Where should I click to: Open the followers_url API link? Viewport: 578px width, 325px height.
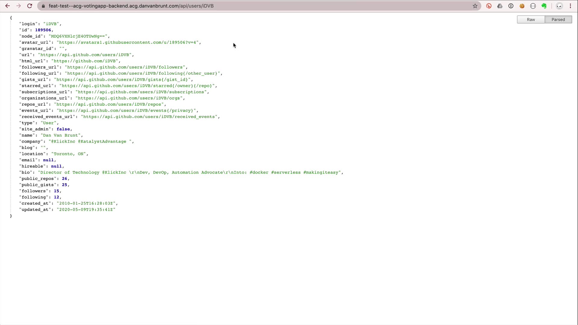tap(125, 67)
